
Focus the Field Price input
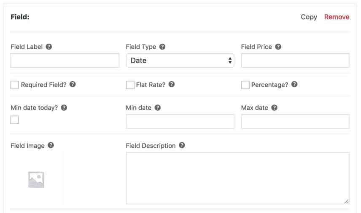295,60
